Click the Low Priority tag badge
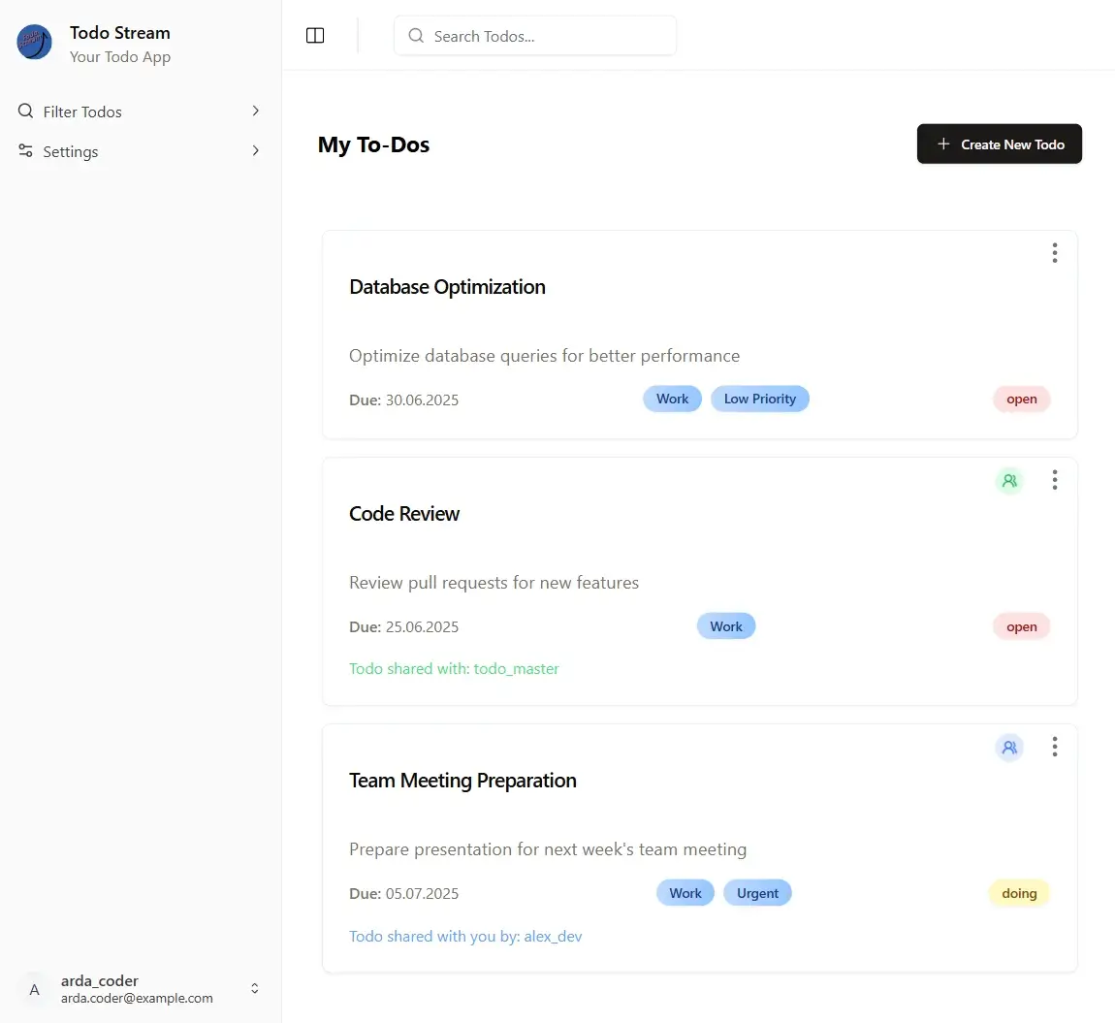1115x1023 pixels. click(759, 399)
